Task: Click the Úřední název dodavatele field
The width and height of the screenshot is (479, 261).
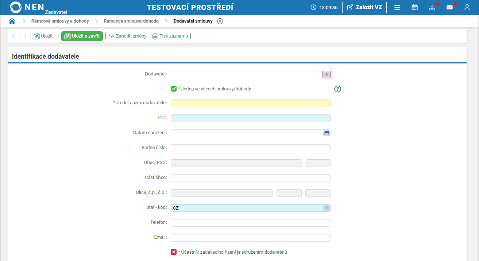Action: [250, 104]
